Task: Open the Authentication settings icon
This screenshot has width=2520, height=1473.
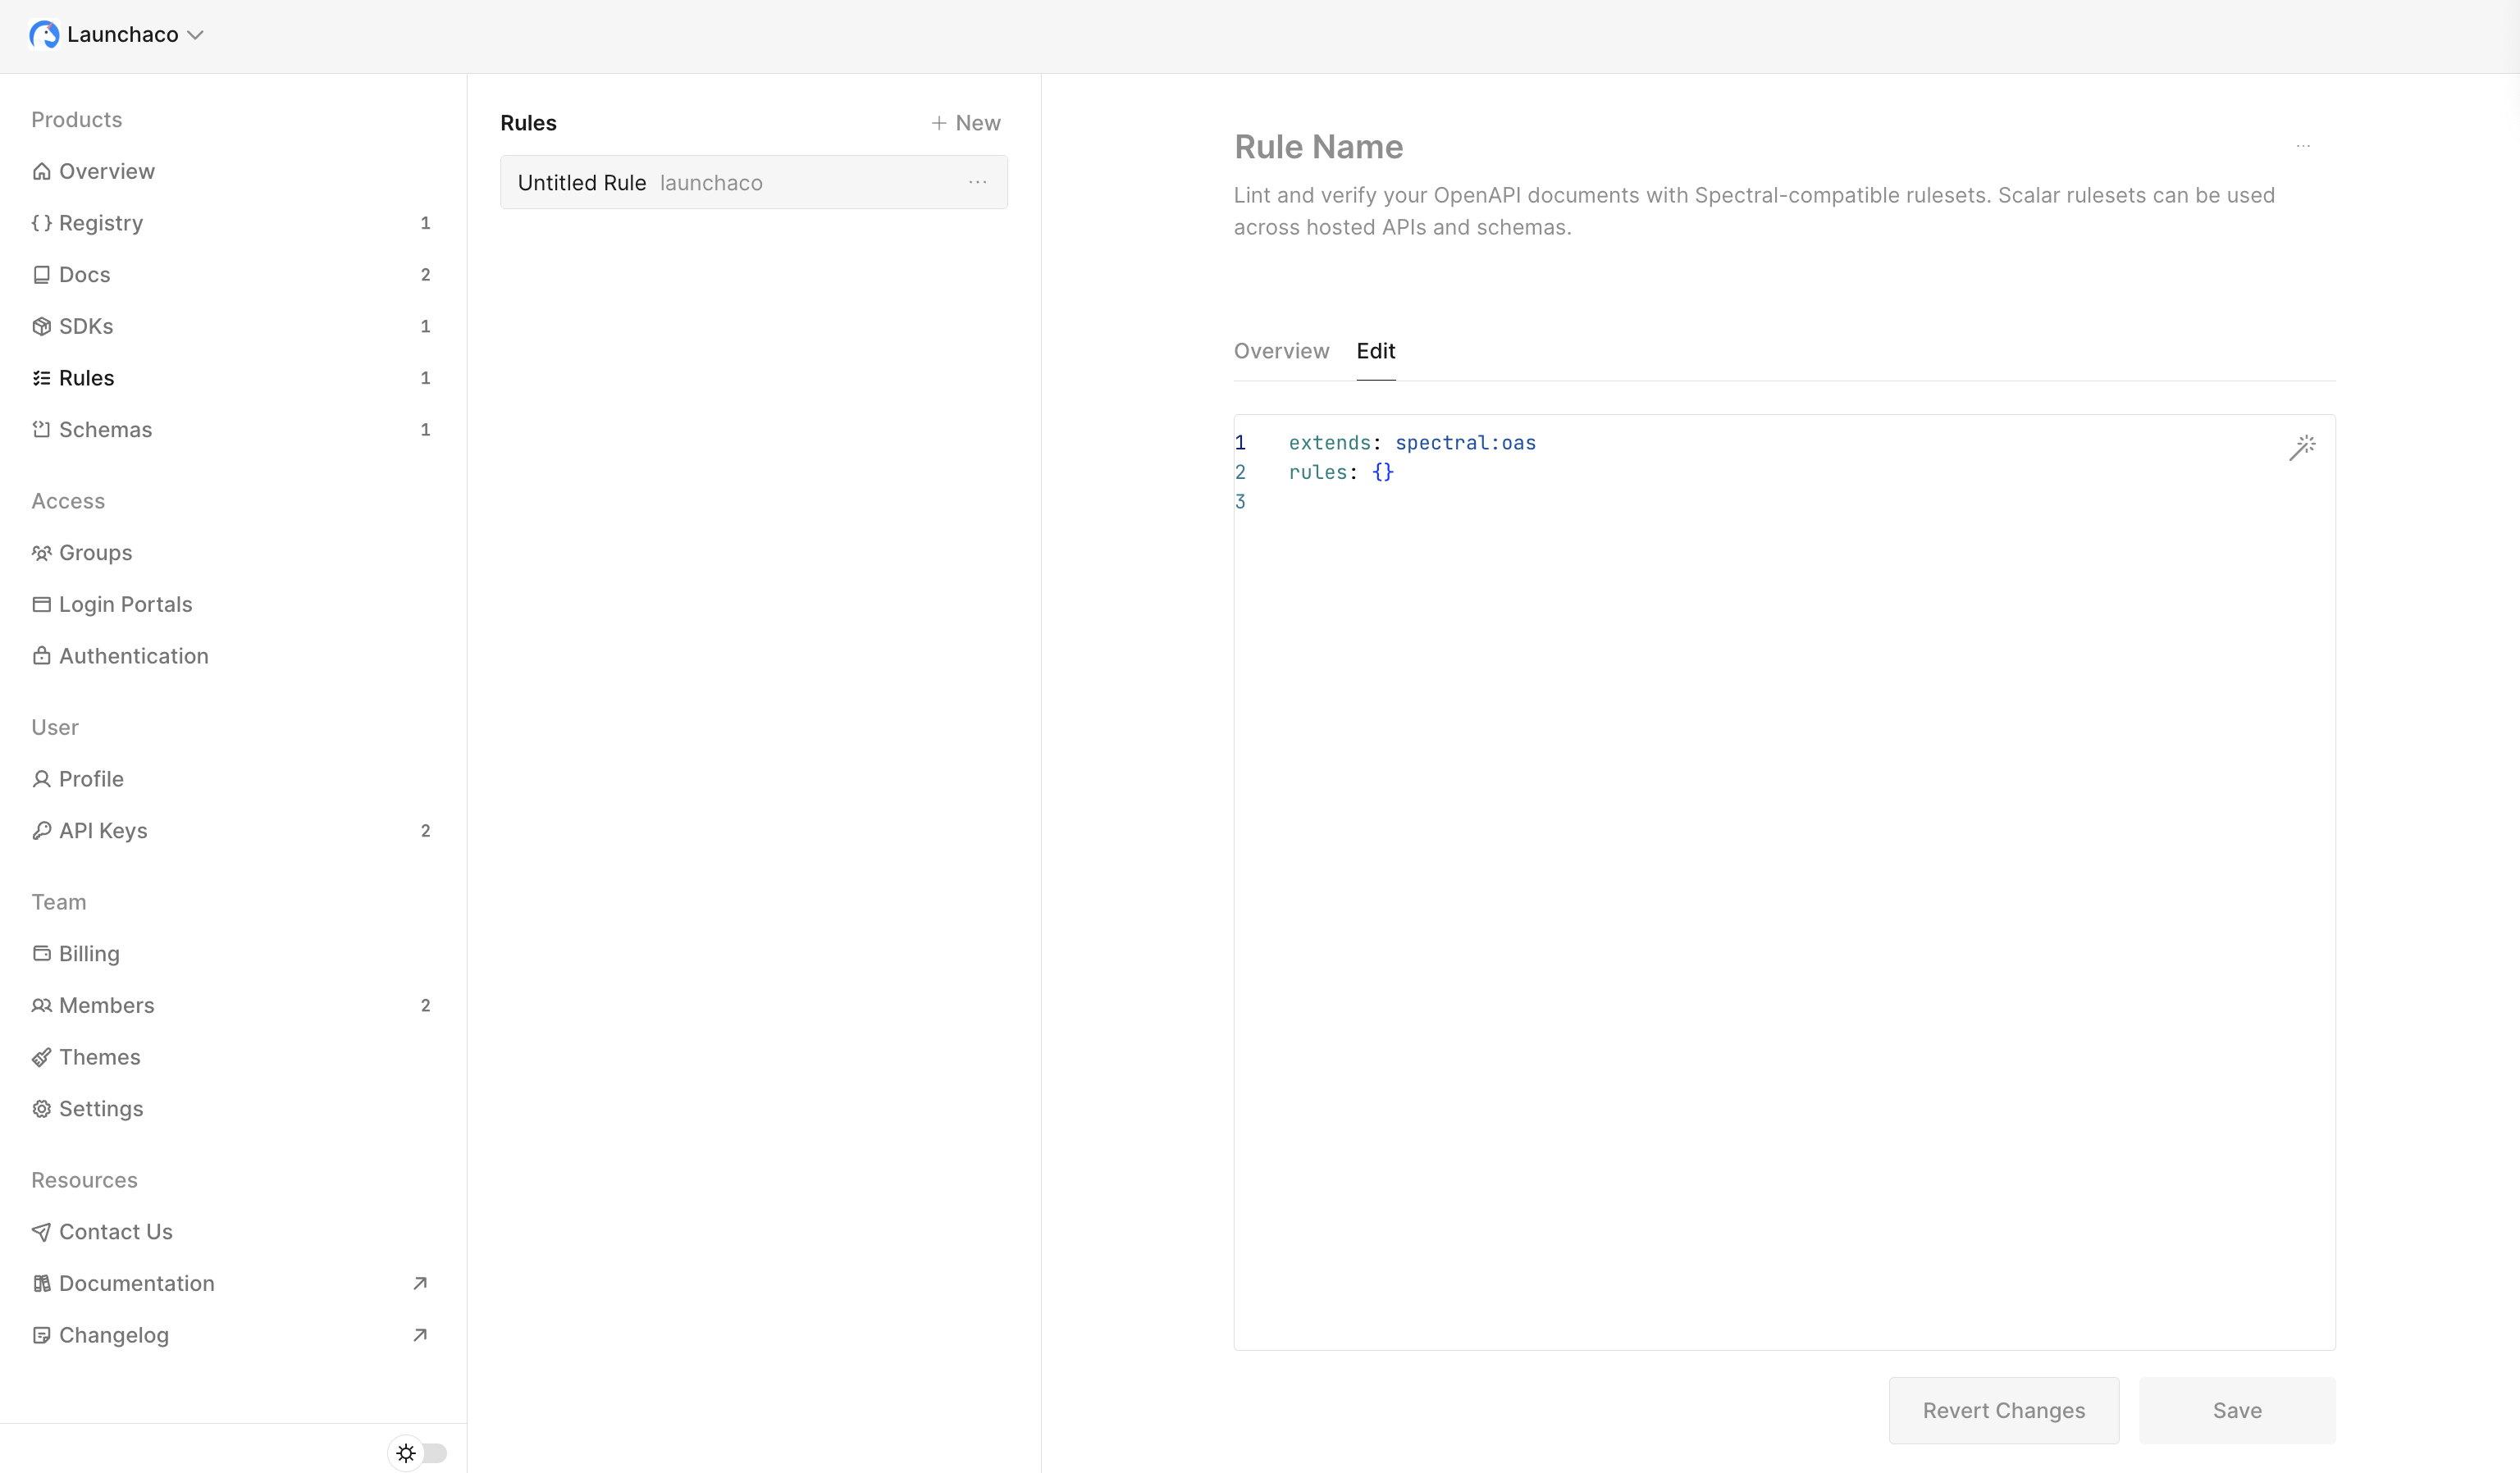Action: tap(42, 655)
